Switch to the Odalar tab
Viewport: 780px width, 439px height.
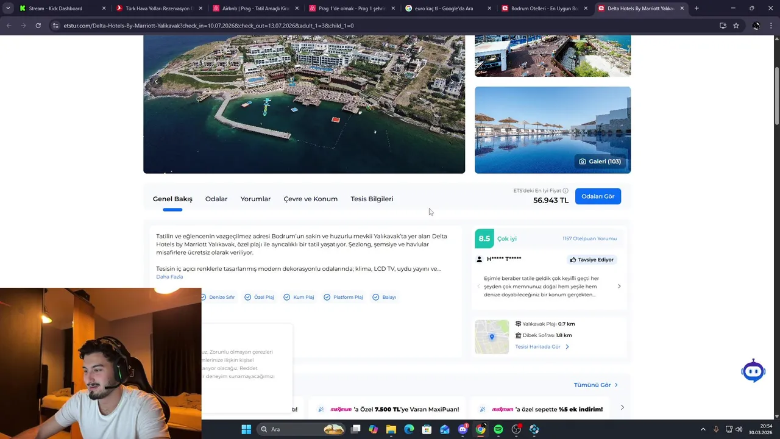pos(216,199)
